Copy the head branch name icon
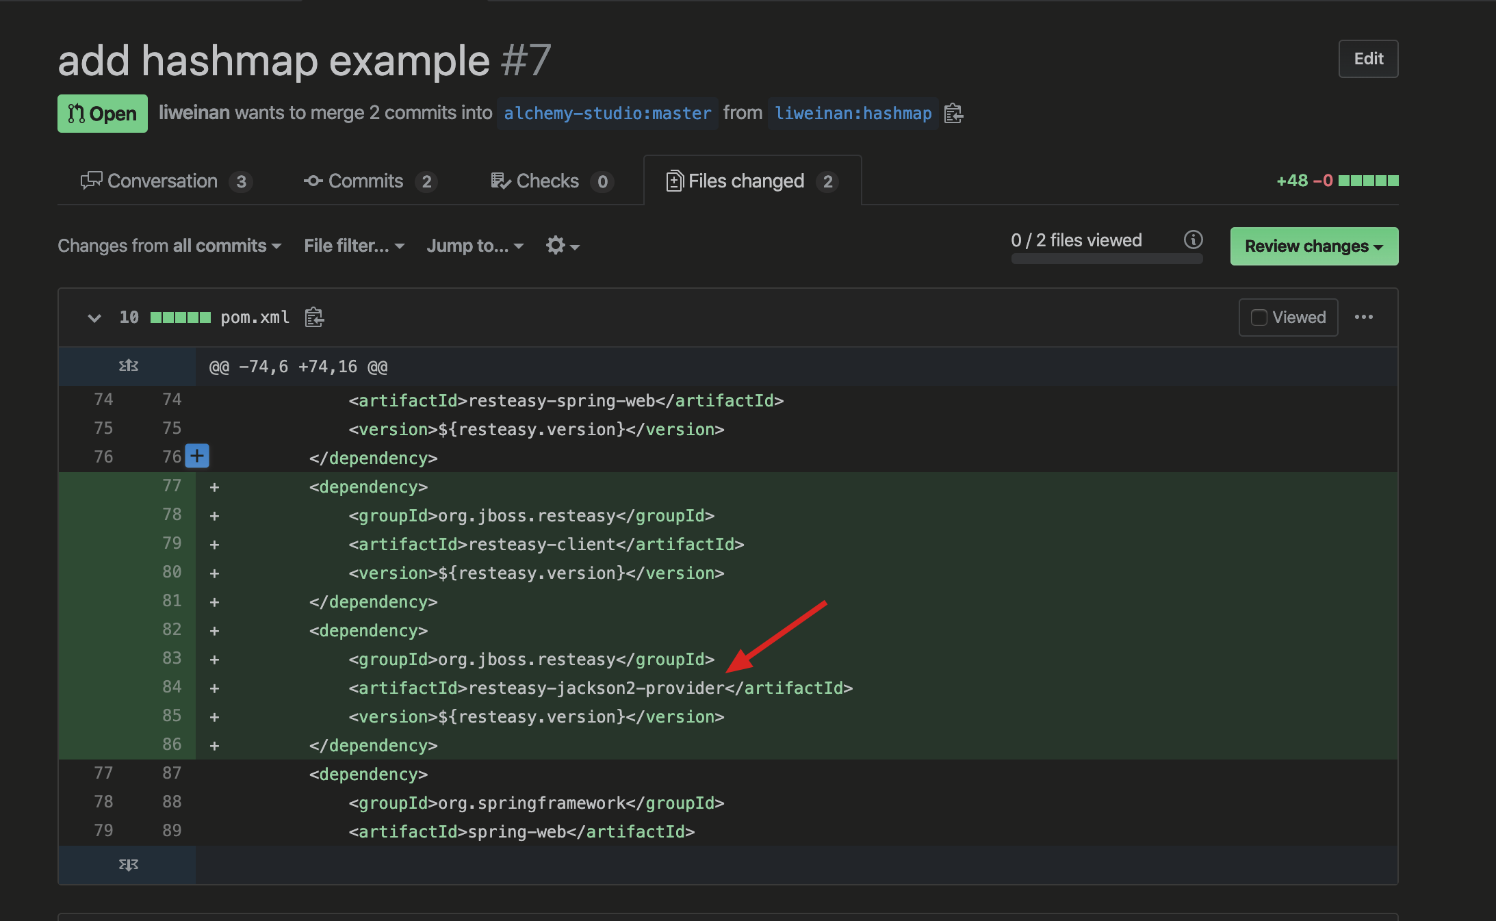1496x921 pixels. tap(953, 113)
